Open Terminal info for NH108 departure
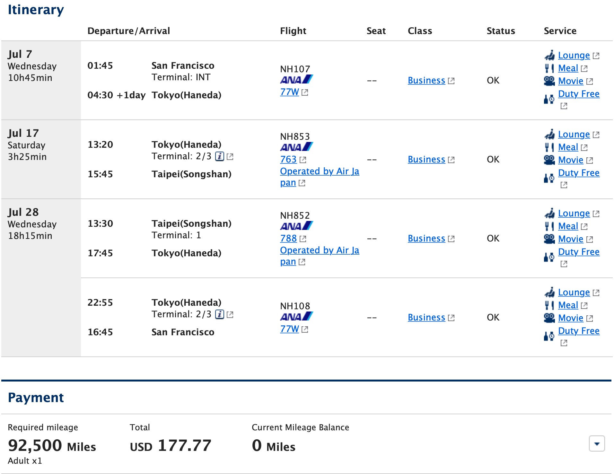The width and height of the screenshot is (614, 474). (219, 314)
